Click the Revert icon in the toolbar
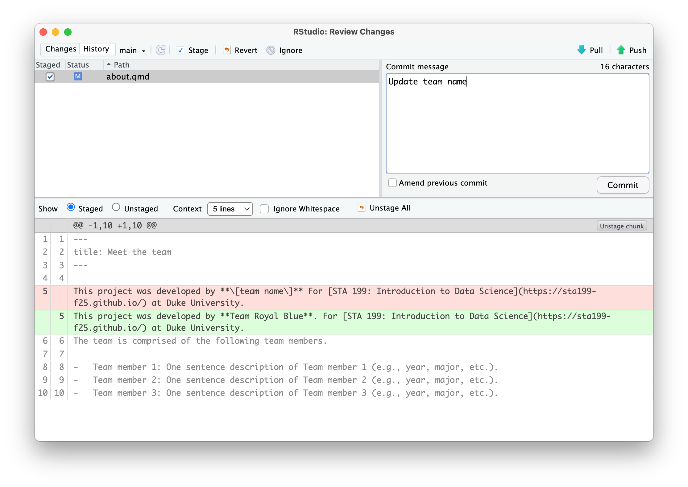 (227, 50)
